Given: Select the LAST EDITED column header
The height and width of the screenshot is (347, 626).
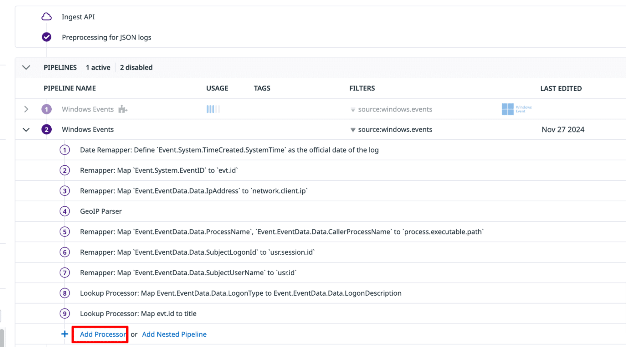Looking at the screenshot, I should click(561, 88).
